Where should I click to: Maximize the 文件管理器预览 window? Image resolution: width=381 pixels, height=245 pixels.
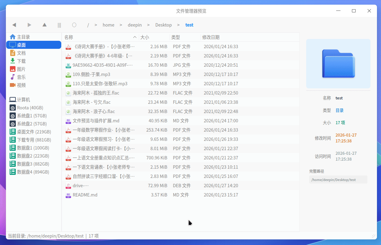click(354, 11)
